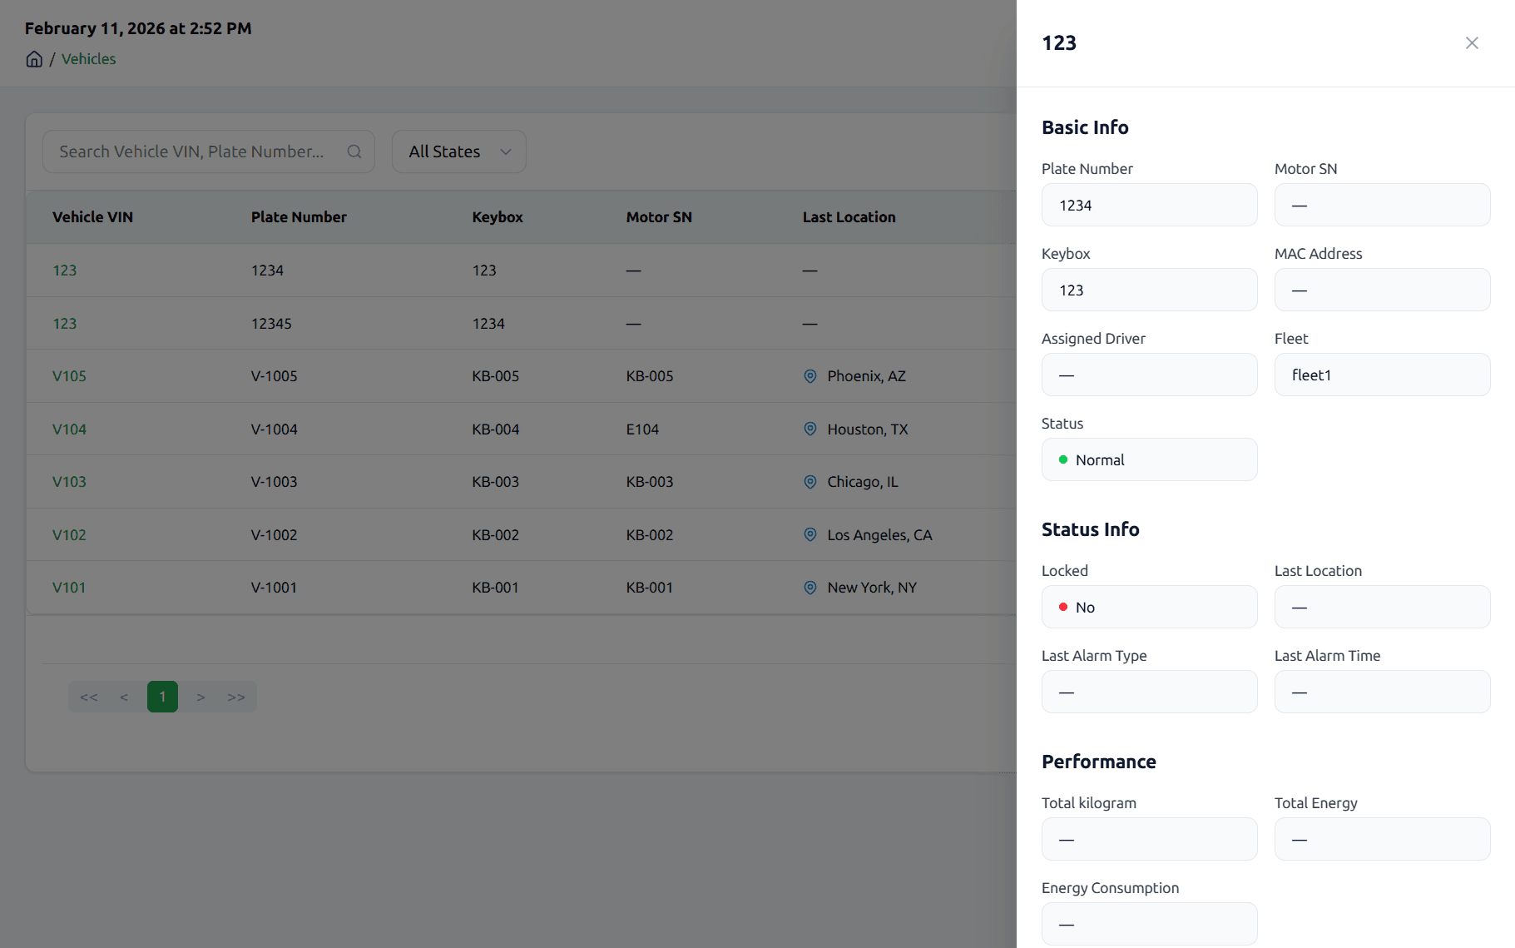Click the New York, NY location pin icon
Screen dimensions: 1515x948
click(x=809, y=588)
